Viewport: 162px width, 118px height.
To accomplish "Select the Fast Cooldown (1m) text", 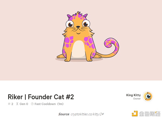I will click(x=49, y=104).
